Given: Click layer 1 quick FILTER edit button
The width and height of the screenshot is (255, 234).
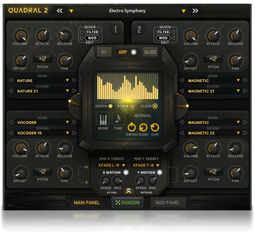Looking at the screenshot, I should click(92, 32).
